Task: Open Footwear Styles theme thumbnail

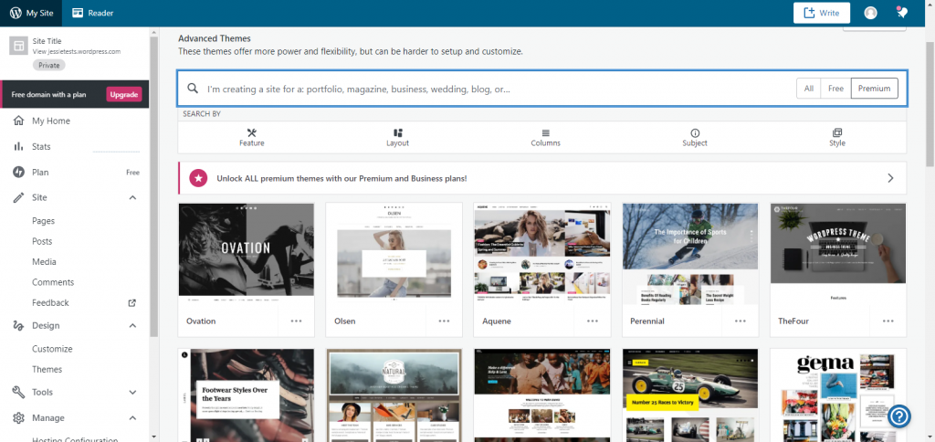Action: tap(247, 395)
